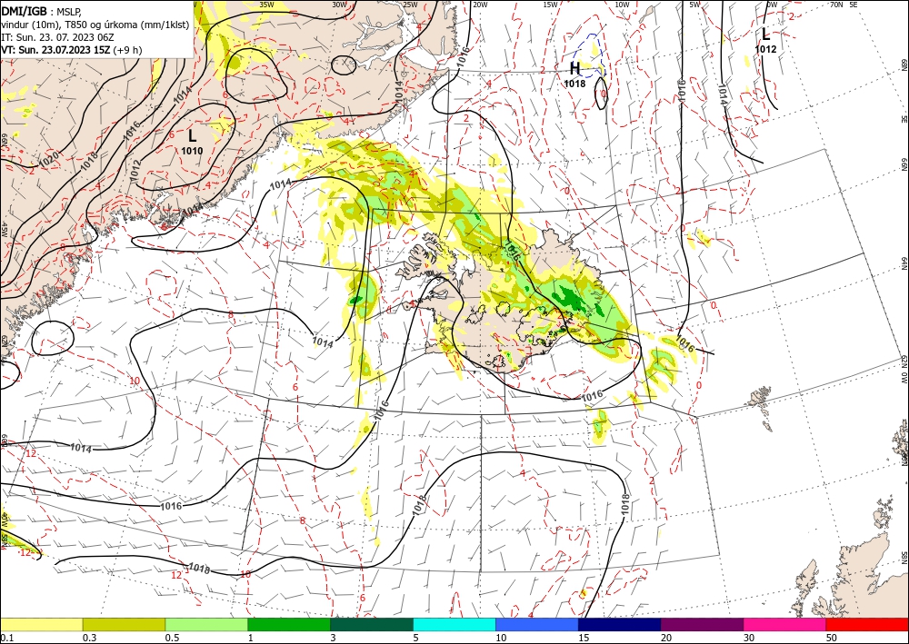Screen dimensions: 909x644
Task: Click the pink 30–50 legend color segment
Action: coord(785,624)
